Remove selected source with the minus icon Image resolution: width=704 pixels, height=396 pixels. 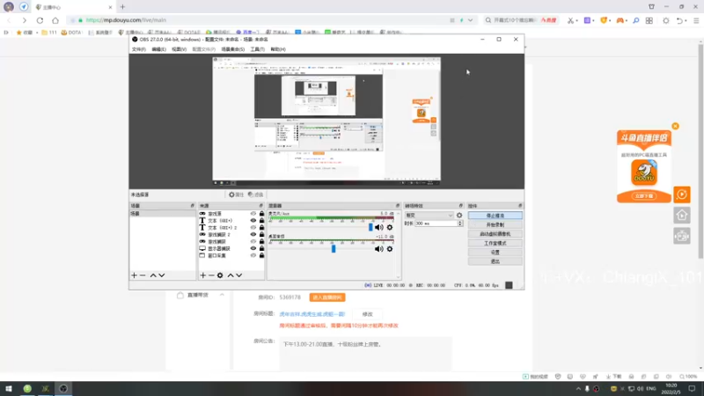[x=211, y=275]
